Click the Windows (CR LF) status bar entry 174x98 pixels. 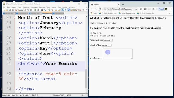(58, 95)
